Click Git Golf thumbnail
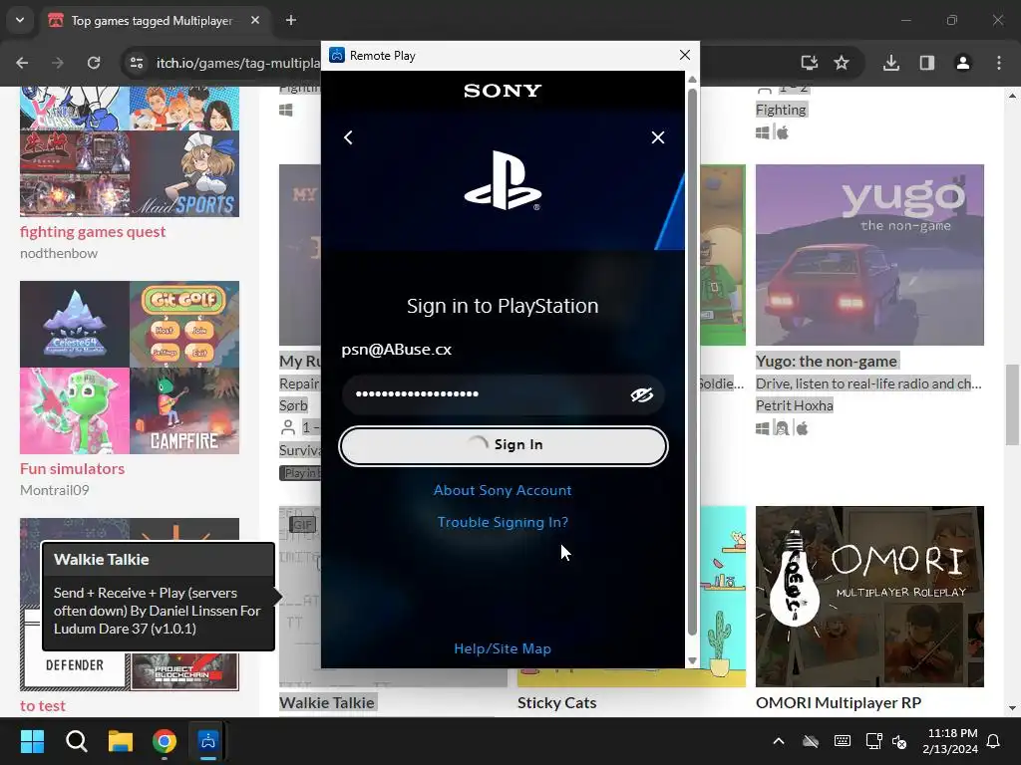 (184, 324)
